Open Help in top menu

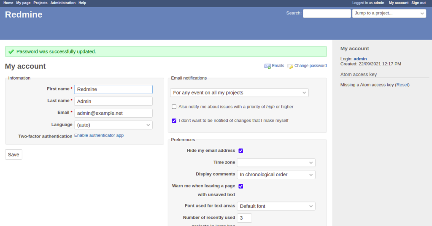82,3
